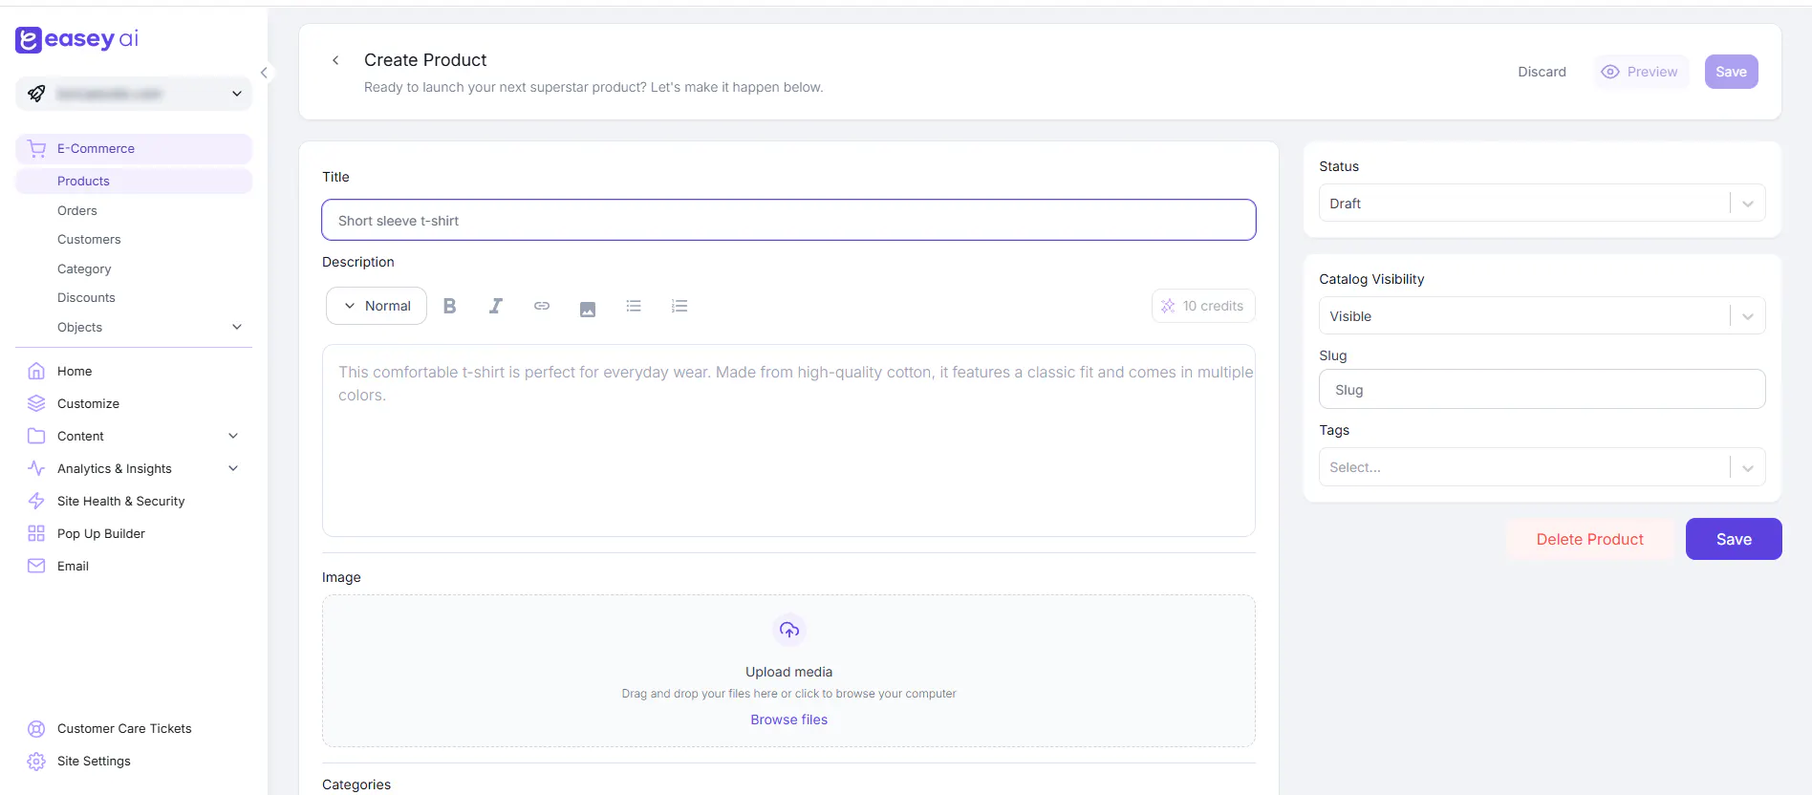Click the Email envelope icon

point(36,566)
